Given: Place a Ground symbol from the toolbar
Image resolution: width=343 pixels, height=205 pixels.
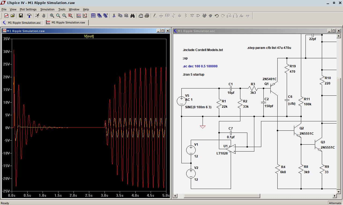Looking at the screenshot, I should [x=161, y=16].
